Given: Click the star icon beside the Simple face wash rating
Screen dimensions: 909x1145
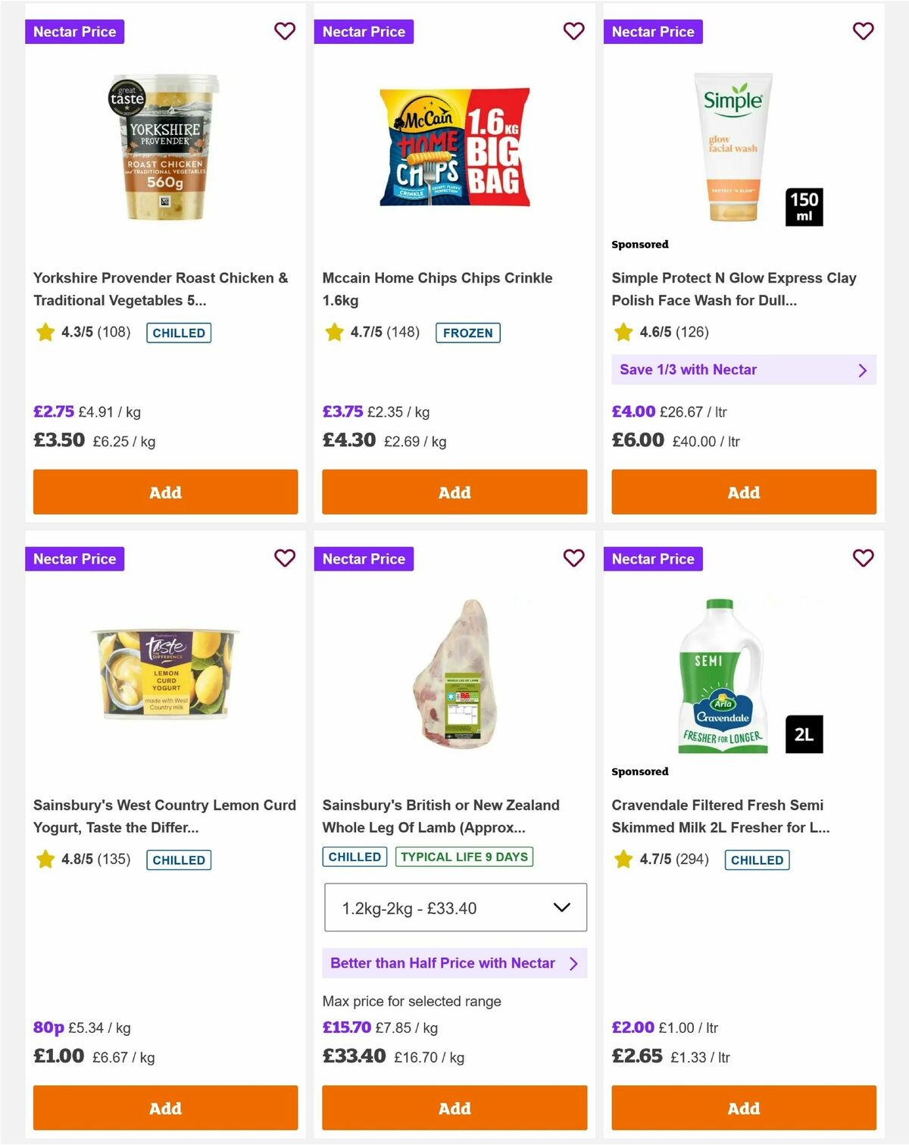Looking at the screenshot, I should tap(623, 332).
